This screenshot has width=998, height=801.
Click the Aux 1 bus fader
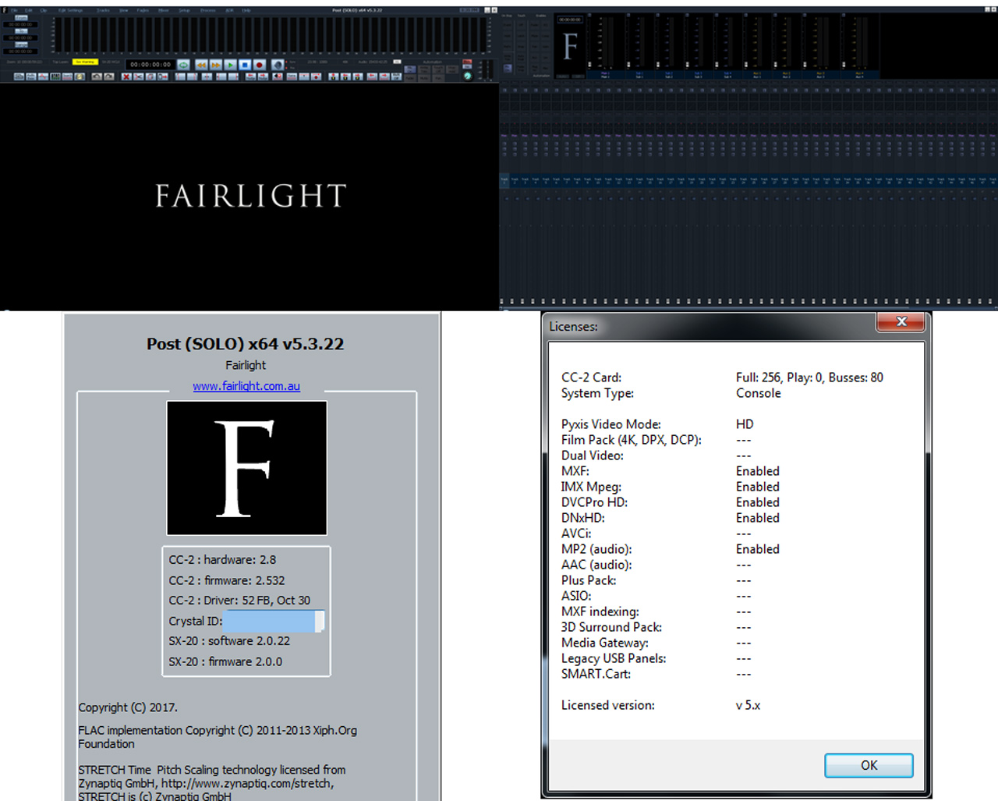click(x=745, y=64)
